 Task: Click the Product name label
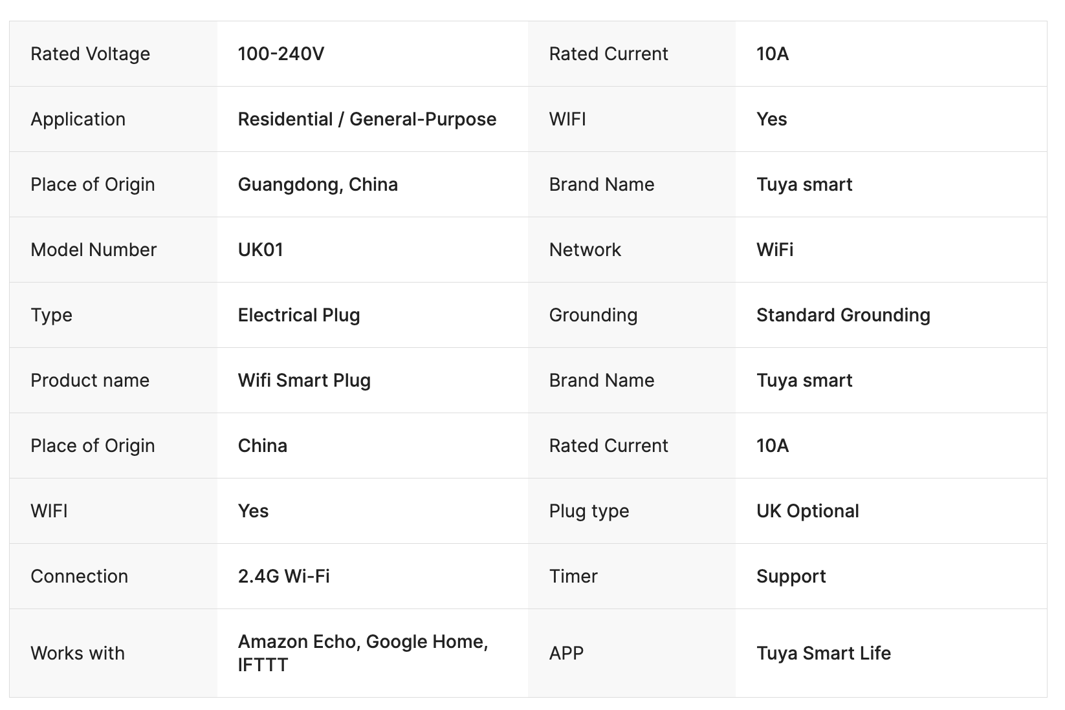(90, 380)
